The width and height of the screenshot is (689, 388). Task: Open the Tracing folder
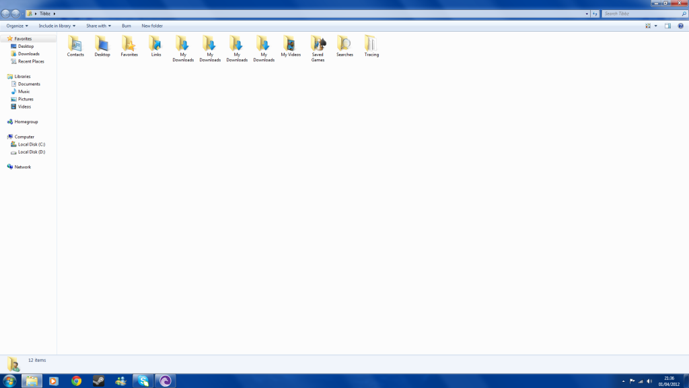[x=371, y=46]
